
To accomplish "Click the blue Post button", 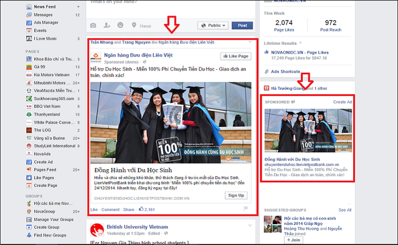I will (242, 25).
